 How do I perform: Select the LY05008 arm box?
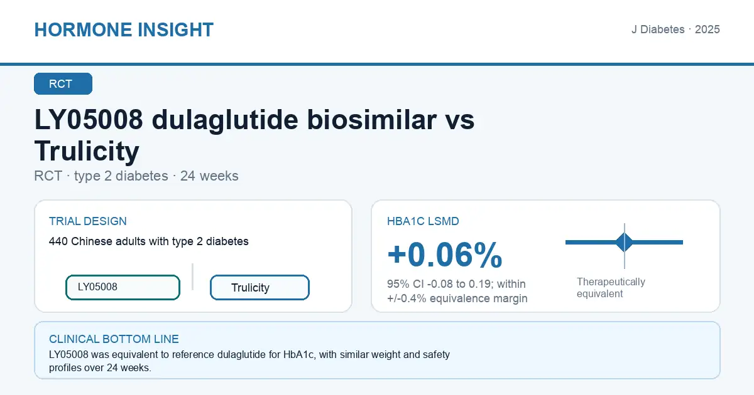123,287
